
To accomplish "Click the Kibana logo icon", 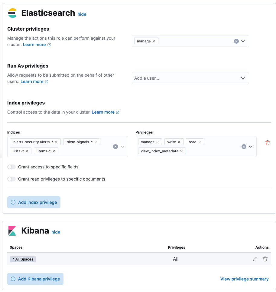I will (12, 231).
